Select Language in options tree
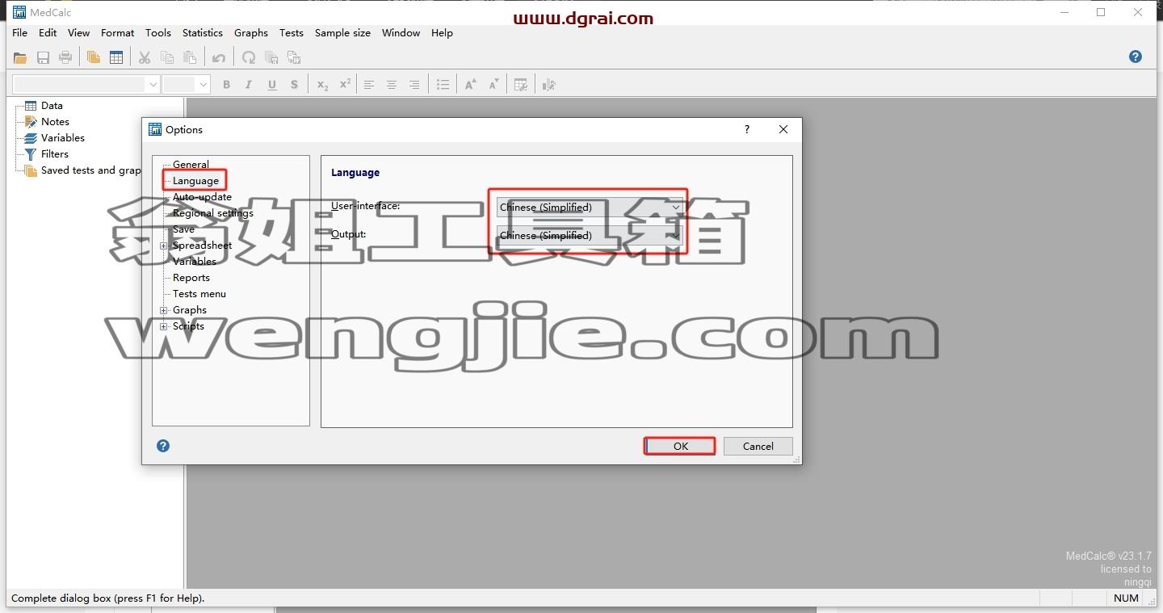The height and width of the screenshot is (613, 1163). pyautogui.click(x=195, y=181)
